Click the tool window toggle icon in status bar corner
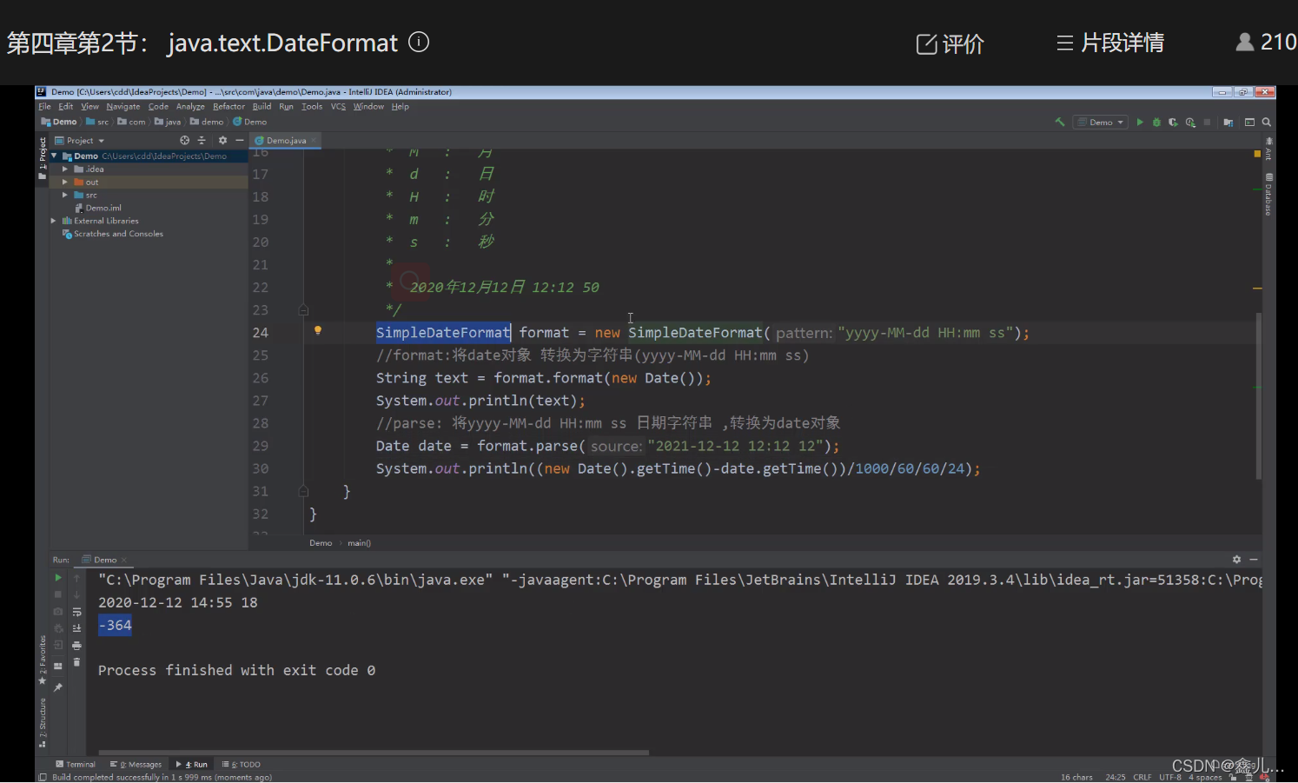 click(43, 777)
